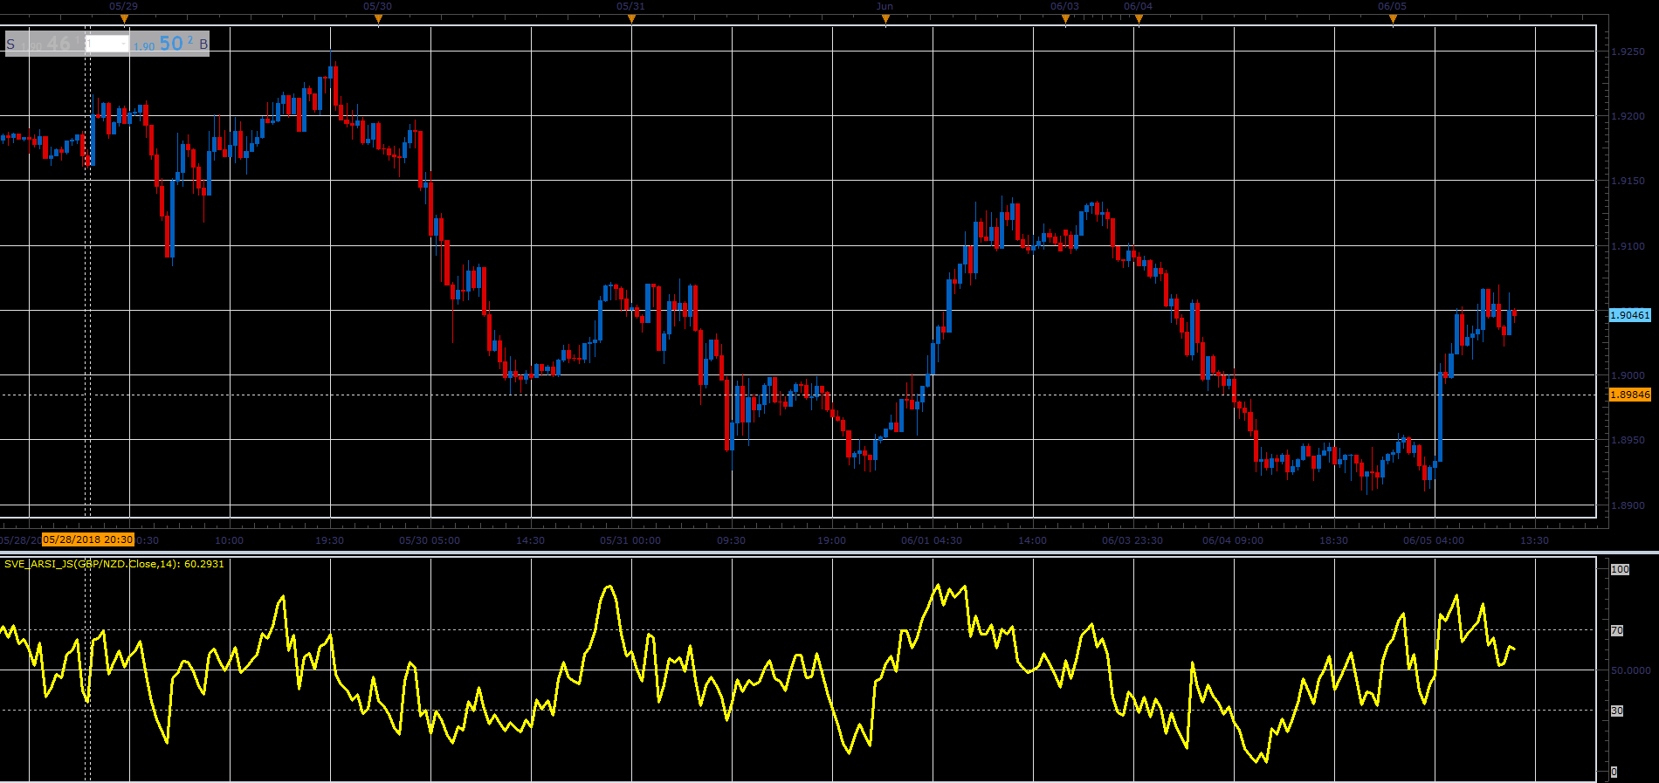Click the 0 level on indicator axis
Screen dimensions: 1659x783
pyautogui.click(x=1614, y=772)
